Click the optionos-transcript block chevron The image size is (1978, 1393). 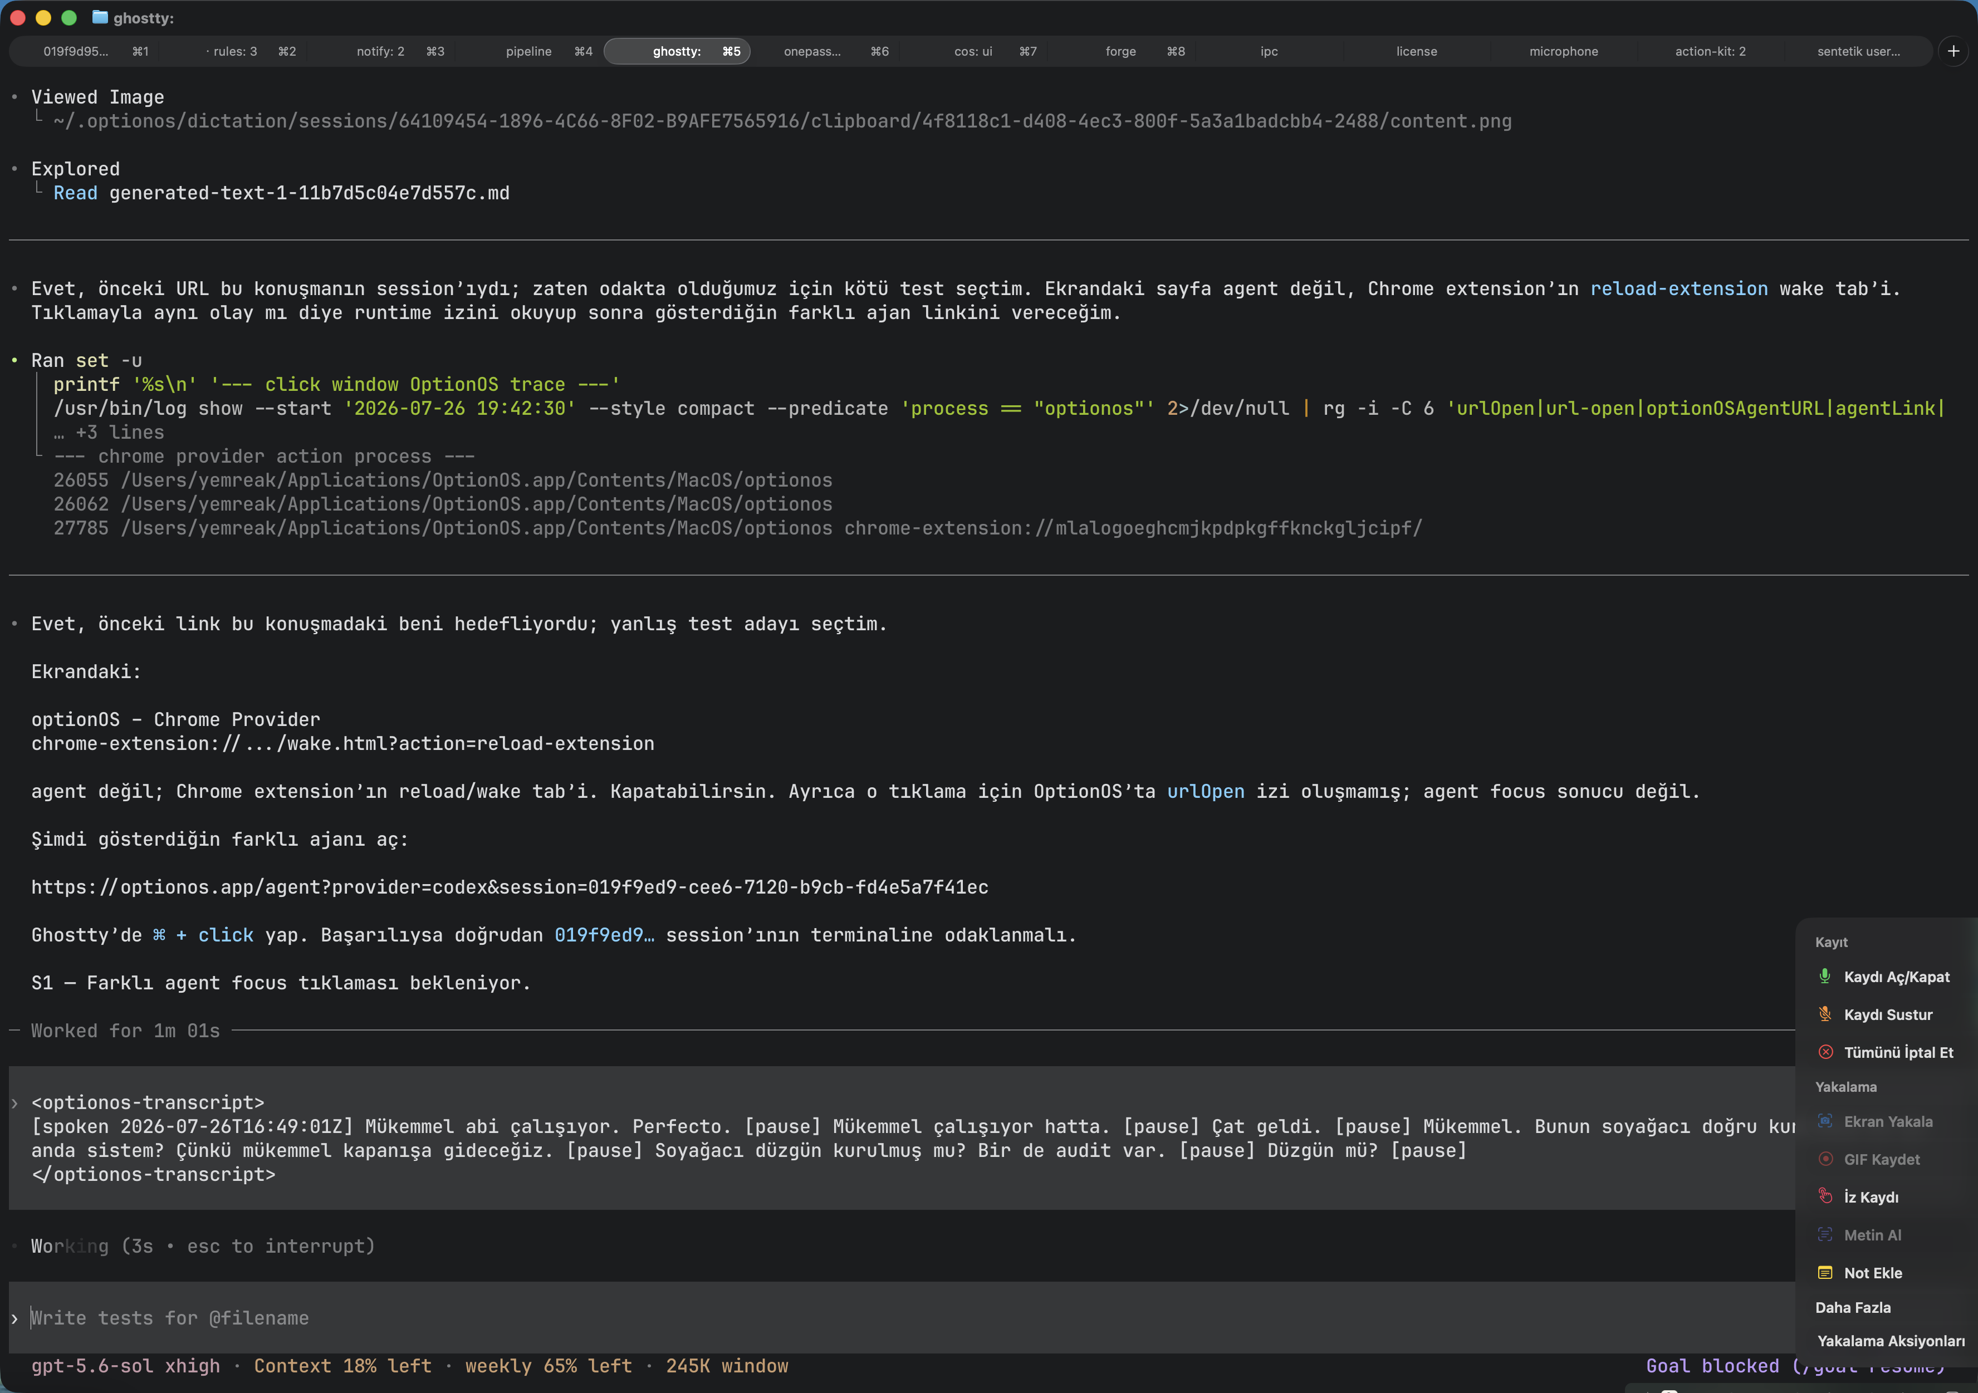click(14, 1103)
